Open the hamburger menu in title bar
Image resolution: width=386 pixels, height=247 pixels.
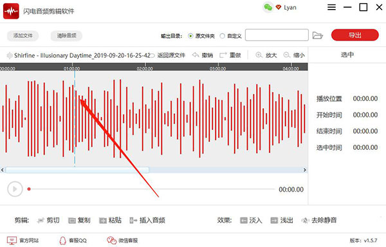(331, 7)
